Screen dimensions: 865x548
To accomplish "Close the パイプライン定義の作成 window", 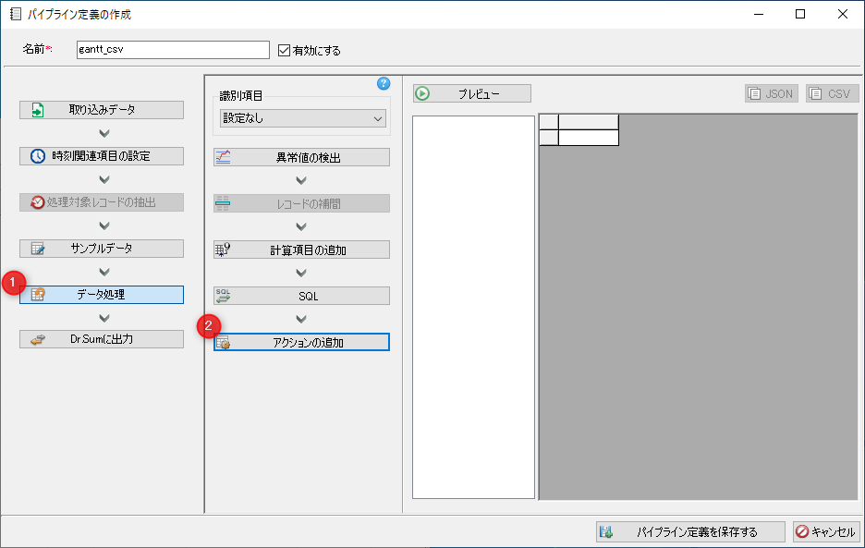I will (x=843, y=15).
